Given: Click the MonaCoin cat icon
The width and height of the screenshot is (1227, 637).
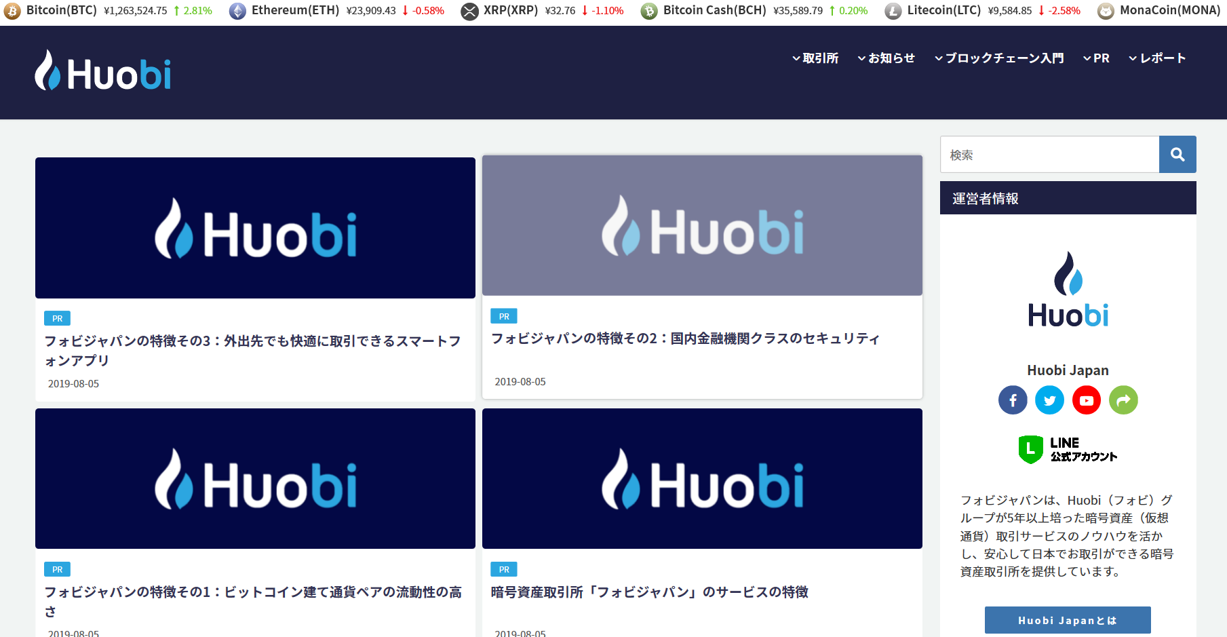Looking at the screenshot, I should [x=1106, y=12].
